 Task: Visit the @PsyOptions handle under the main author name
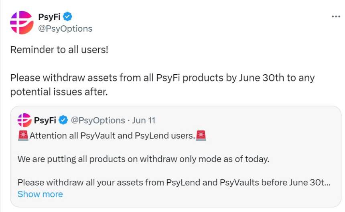pos(65,29)
